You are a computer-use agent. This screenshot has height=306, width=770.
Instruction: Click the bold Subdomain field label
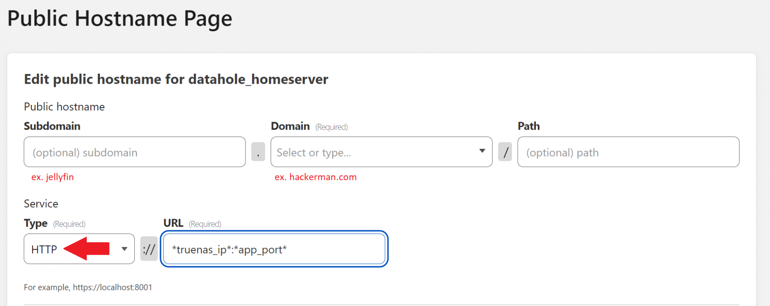52,126
